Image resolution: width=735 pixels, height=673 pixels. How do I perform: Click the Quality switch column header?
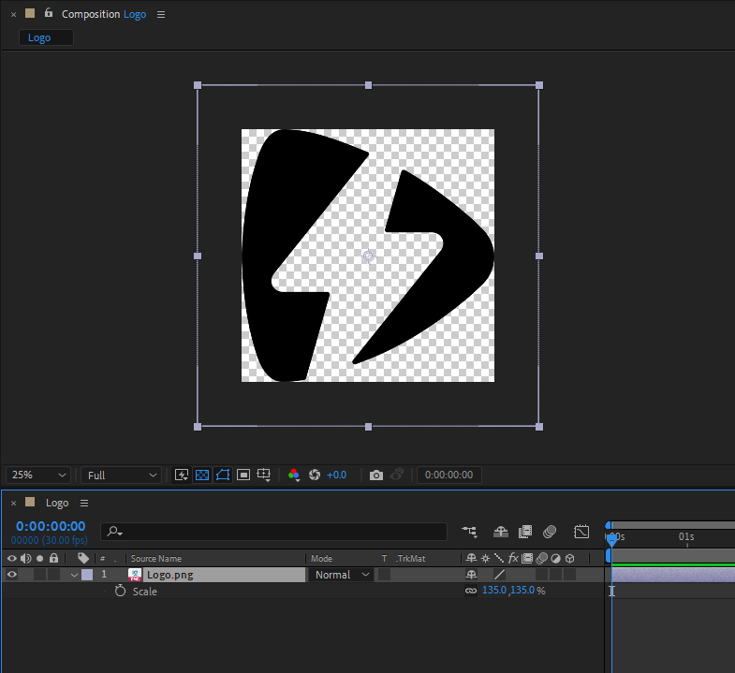pyautogui.click(x=499, y=558)
